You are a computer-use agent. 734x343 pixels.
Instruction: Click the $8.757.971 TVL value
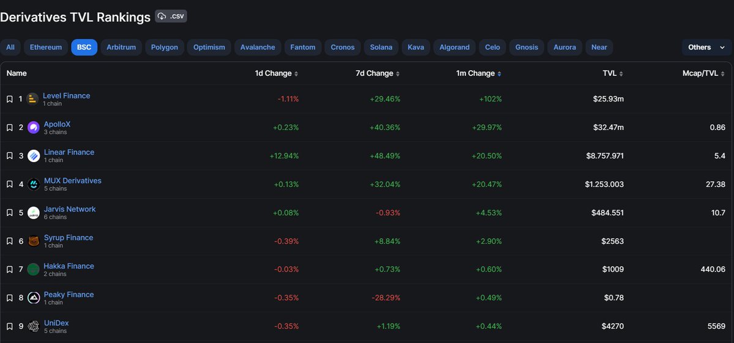(x=605, y=156)
